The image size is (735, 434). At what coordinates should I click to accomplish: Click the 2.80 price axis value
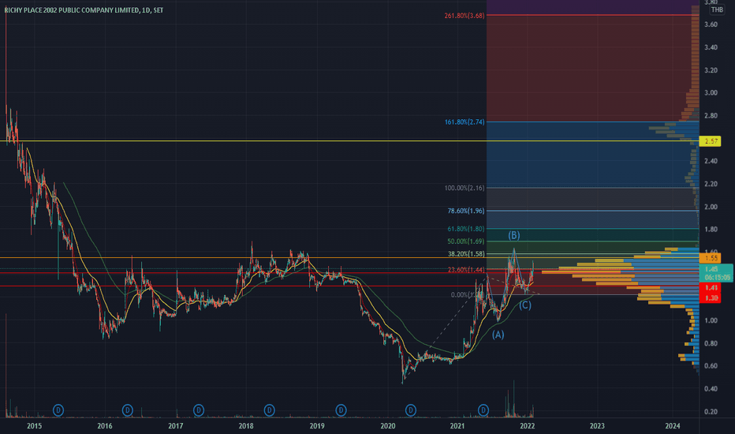[x=711, y=116]
